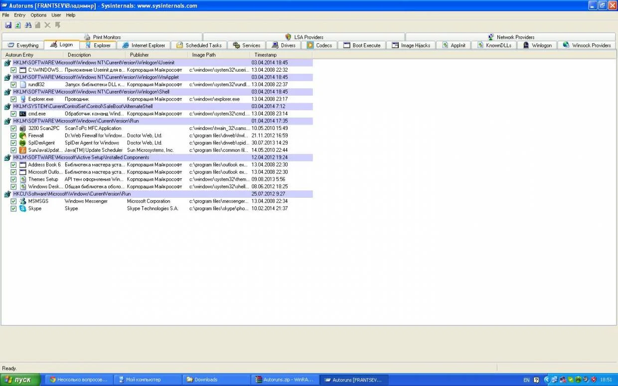Open the Help menu
618x386 pixels.
tap(71, 15)
